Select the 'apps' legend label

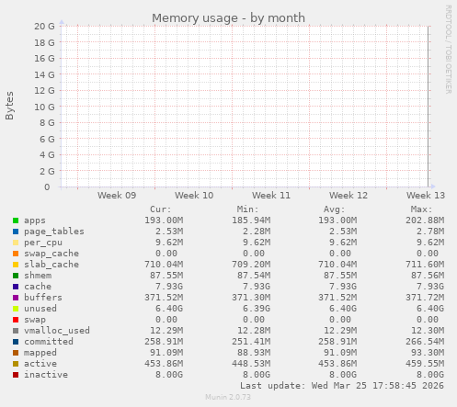pyautogui.click(x=35, y=220)
